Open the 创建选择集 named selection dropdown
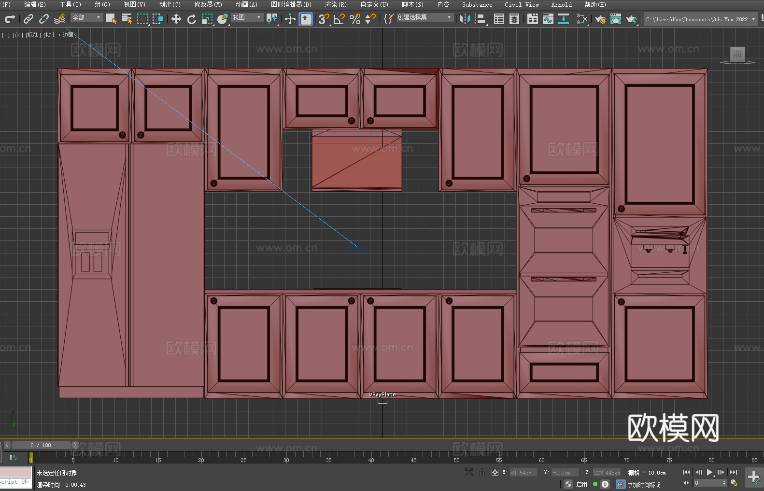764x491 pixels. coord(425,17)
